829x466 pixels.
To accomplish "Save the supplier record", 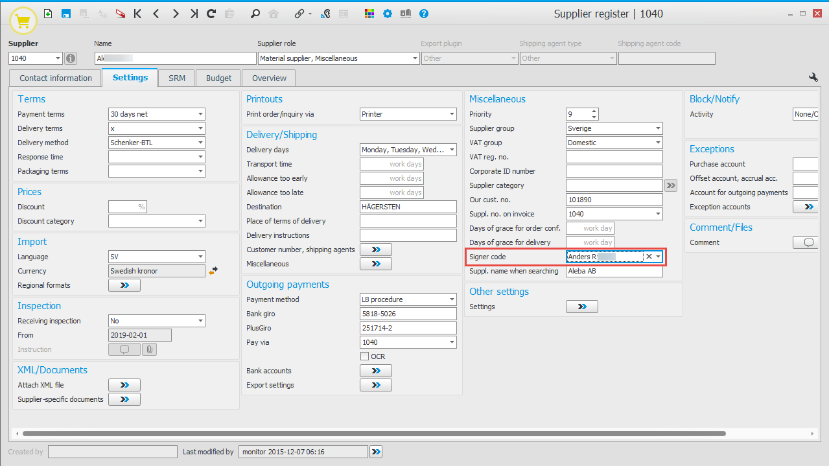I will tap(66, 14).
